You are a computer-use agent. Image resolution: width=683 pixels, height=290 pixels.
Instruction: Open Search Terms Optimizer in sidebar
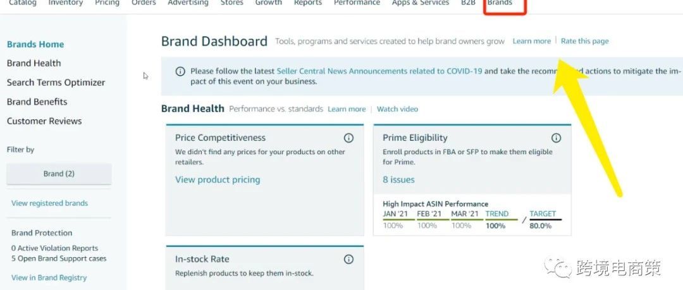coord(56,82)
